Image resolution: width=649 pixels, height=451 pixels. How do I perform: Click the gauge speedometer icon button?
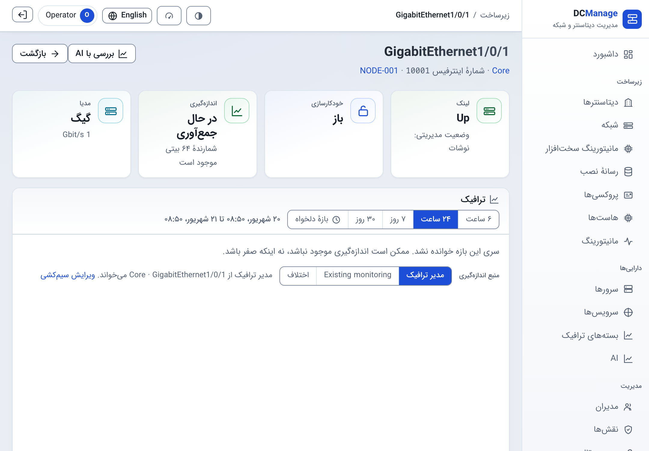(169, 16)
